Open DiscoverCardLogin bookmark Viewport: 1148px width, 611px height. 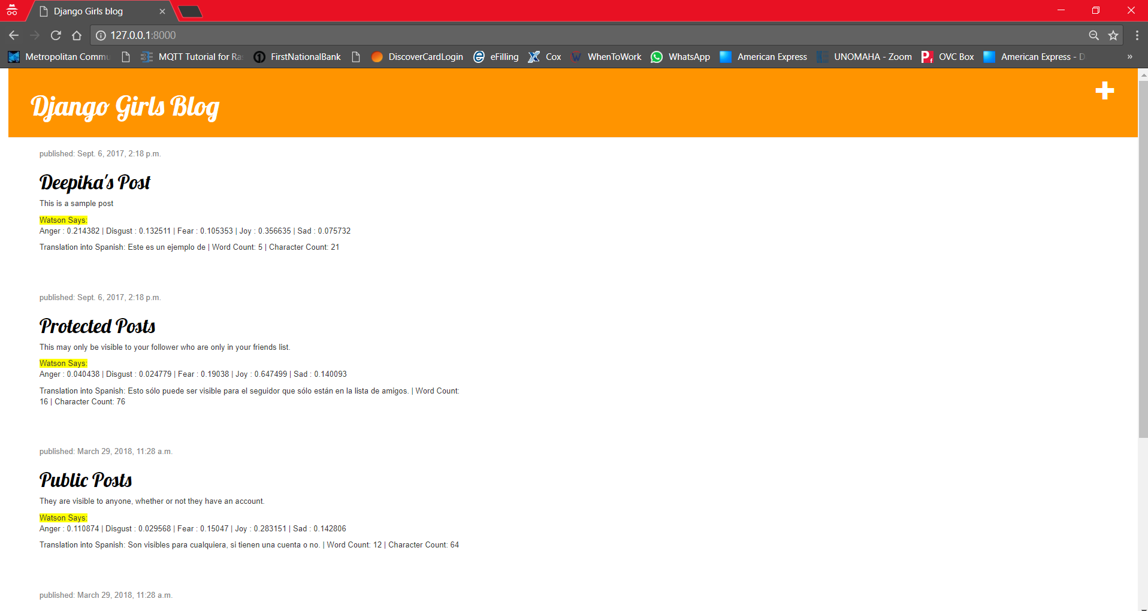[x=417, y=57]
